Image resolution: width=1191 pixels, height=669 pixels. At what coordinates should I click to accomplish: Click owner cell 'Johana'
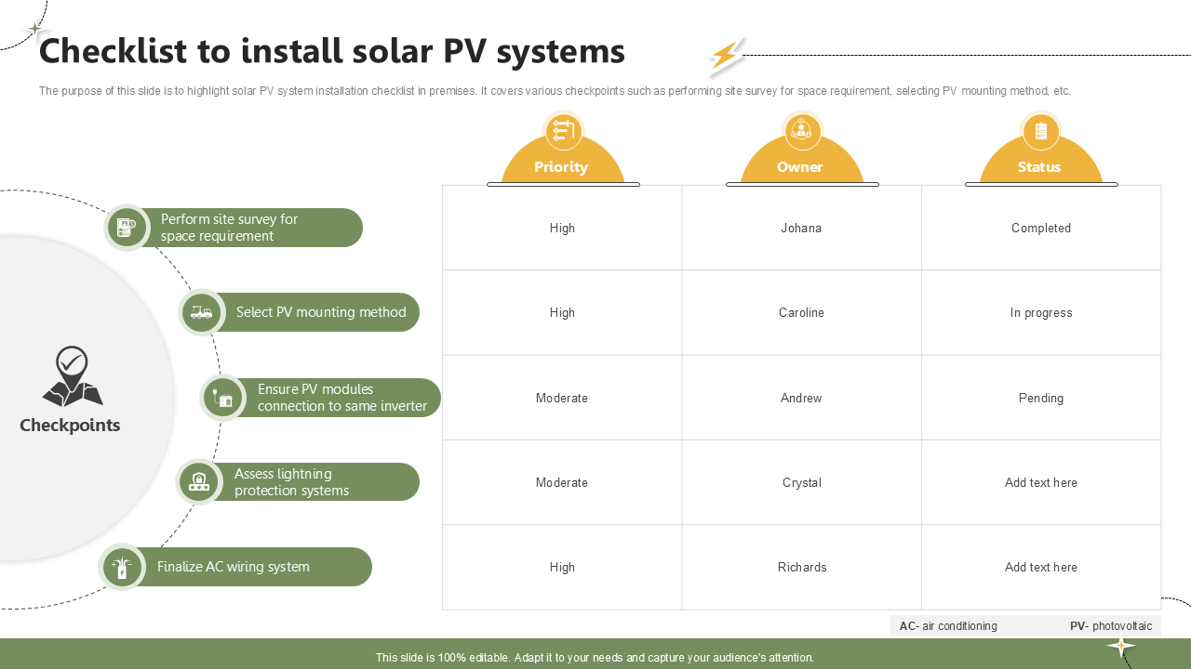[801, 228]
